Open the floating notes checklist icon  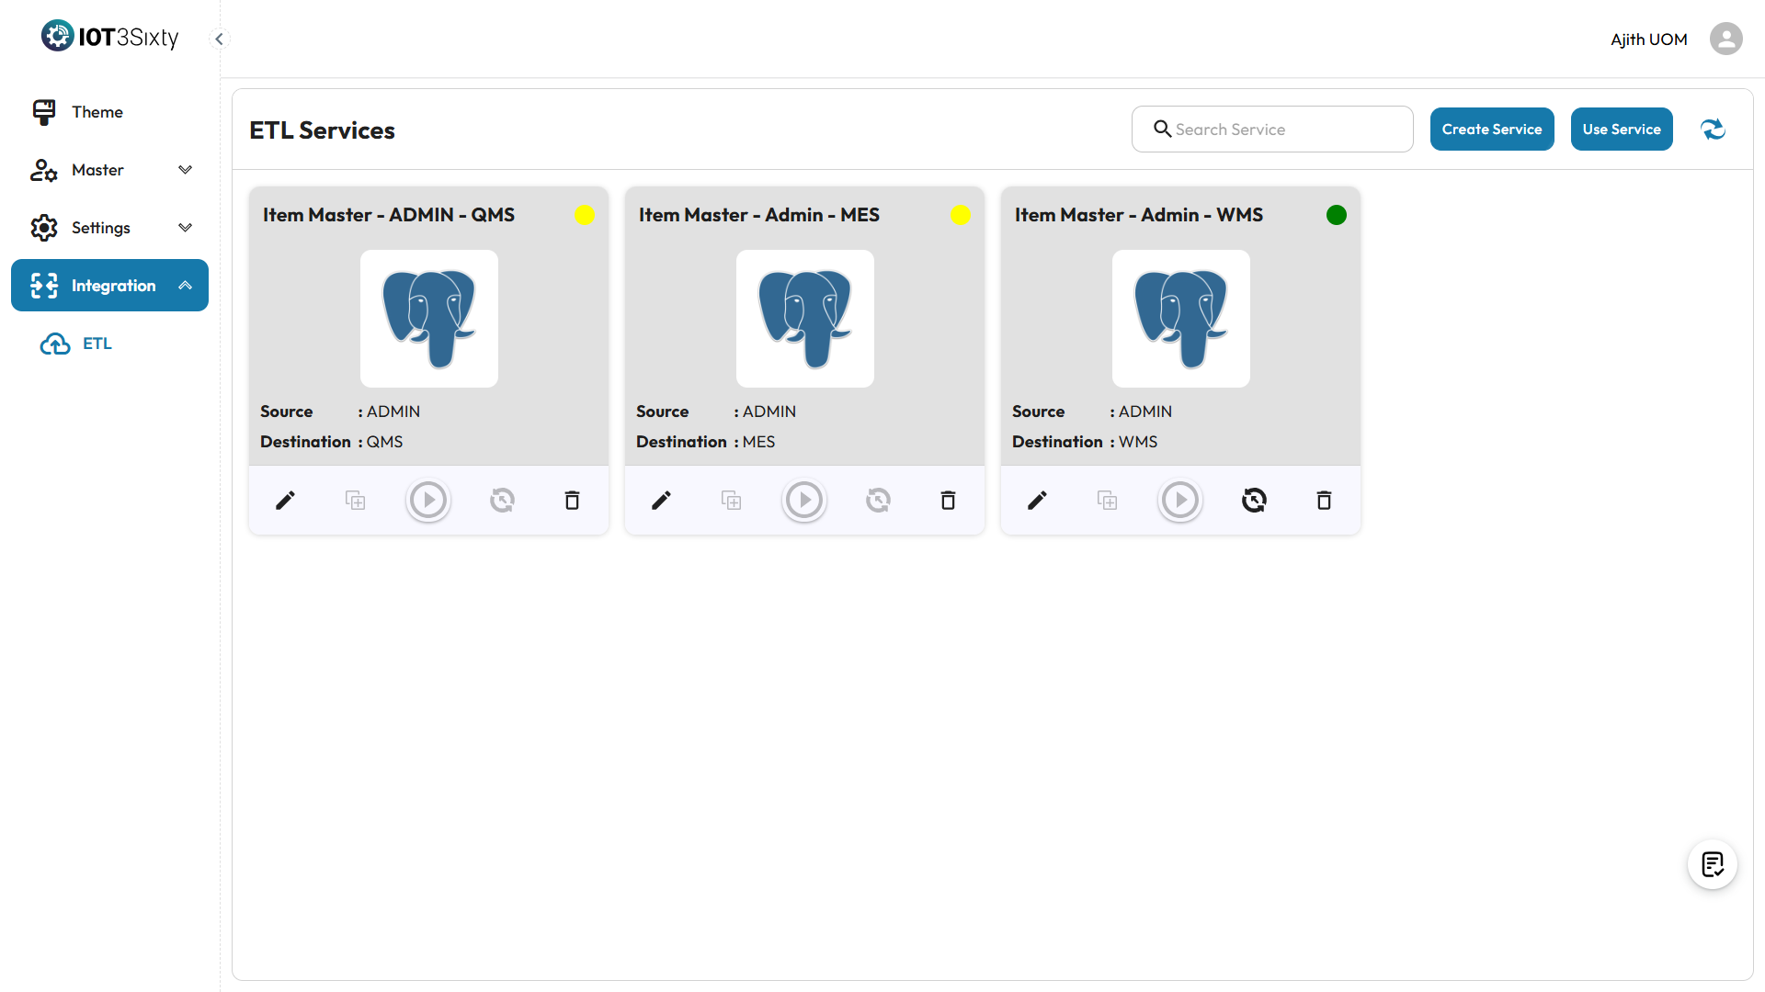[1712, 864]
